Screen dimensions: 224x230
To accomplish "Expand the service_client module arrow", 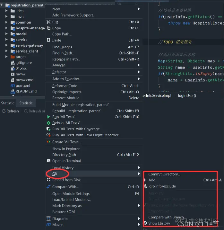I will 6,51.
